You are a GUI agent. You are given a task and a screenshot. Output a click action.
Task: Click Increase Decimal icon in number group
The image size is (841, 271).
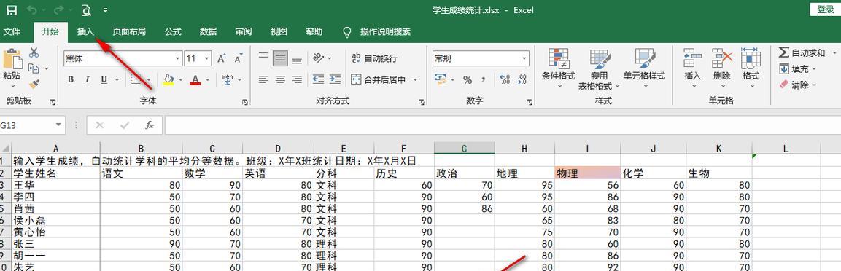pyautogui.click(x=505, y=79)
